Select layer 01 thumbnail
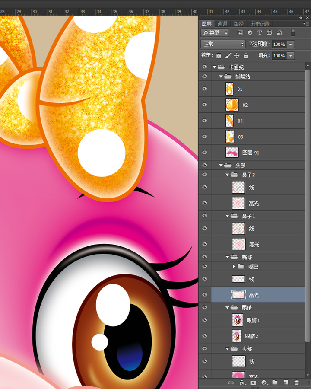 (x=229, y=89)
